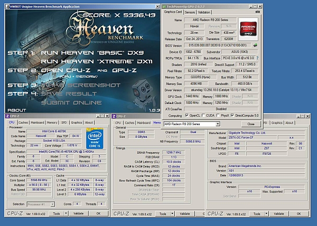The image size is (317, 226).
Task: Click Run Heaven "Basic" DX9
Action: [92, 53]
